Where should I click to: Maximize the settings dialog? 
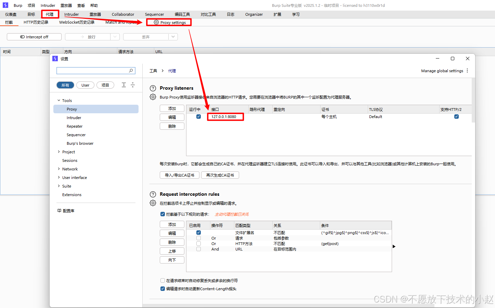(x=453, y=59)
